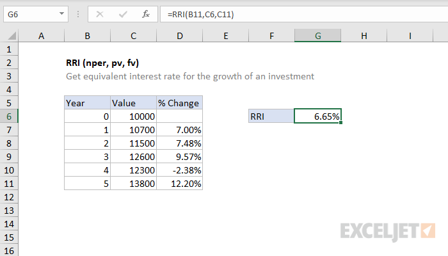Click the 'Value' header cell
The width and height of the screenshot is (448, 256).
[x=133, y=103]
